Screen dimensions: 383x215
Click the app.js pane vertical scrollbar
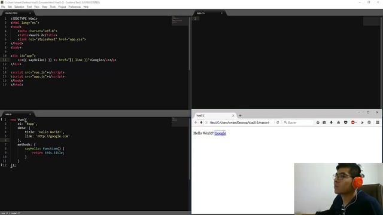(190, 149)
